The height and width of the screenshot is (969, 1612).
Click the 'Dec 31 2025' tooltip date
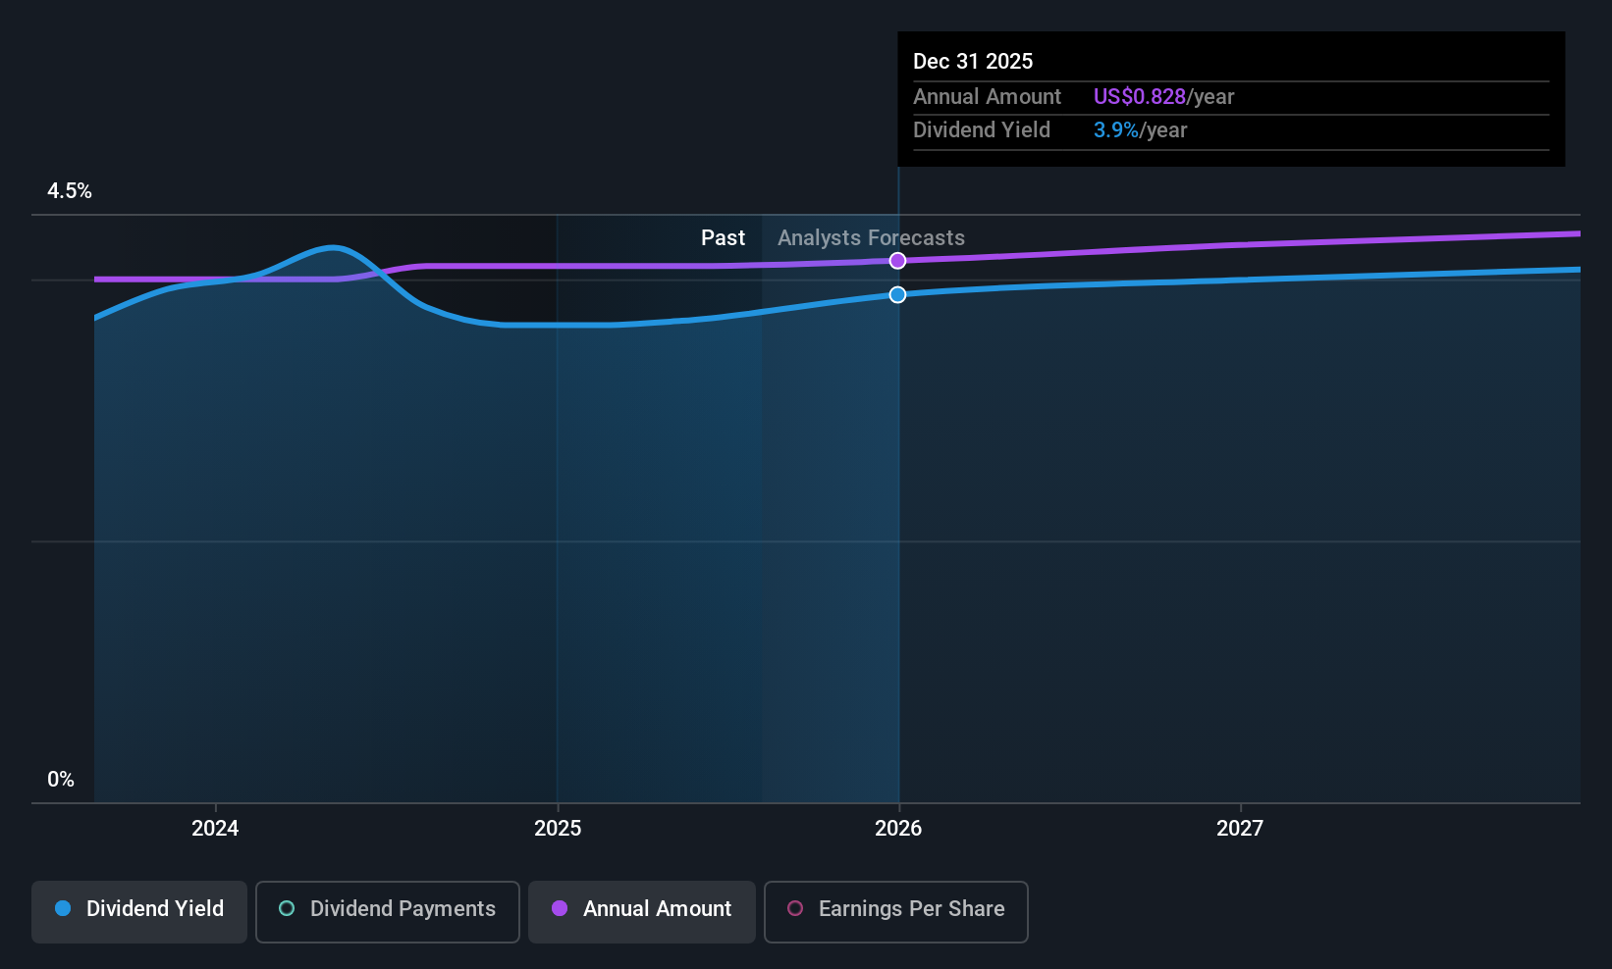click(973, 61)
